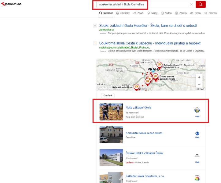This screenshot has width=221, height=183.
Task: Open Web globe icon for Komunitní škola
Action: click(x=197, y=135)
